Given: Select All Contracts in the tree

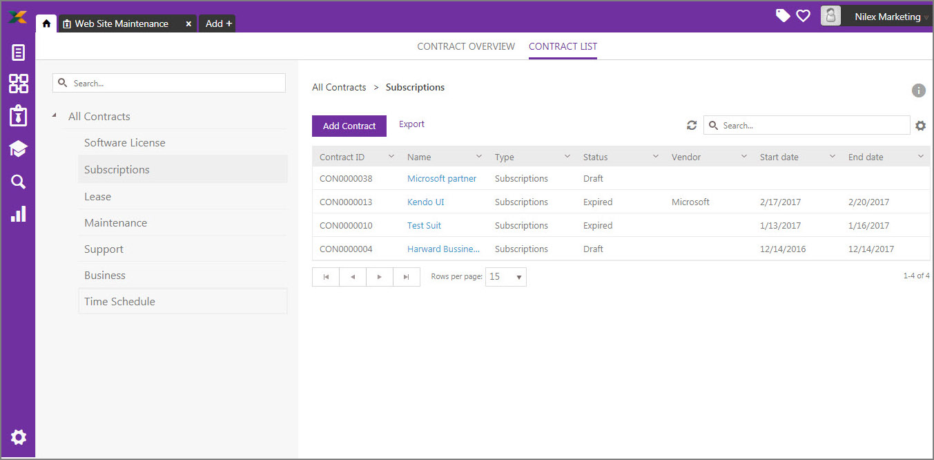Looking at the screenshot, I should [99, 116].
